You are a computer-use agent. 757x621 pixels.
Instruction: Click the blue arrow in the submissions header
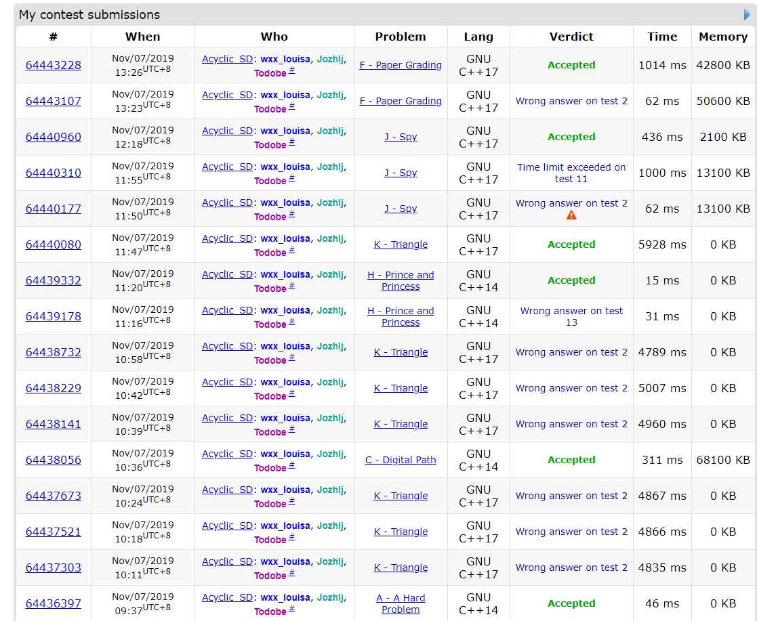(747, 15)
